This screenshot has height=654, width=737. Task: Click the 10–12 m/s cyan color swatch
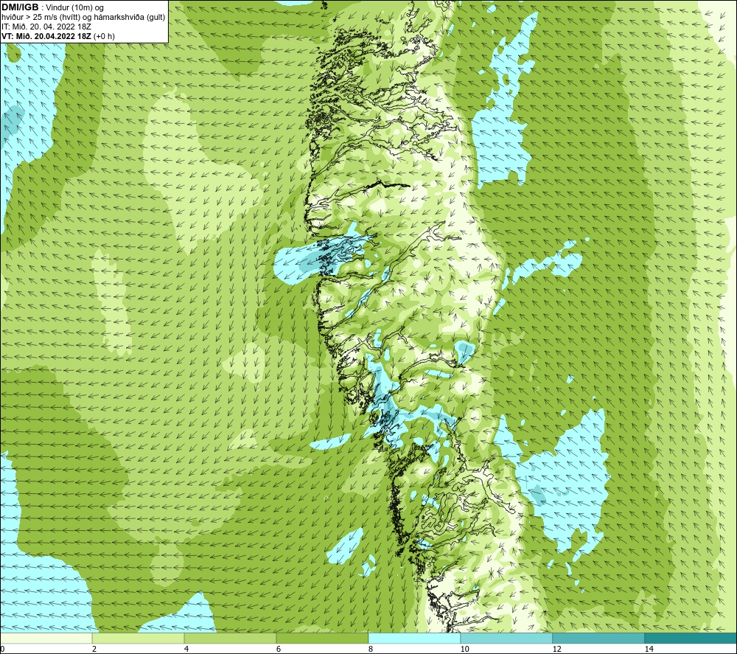click(x=507, y=638)
